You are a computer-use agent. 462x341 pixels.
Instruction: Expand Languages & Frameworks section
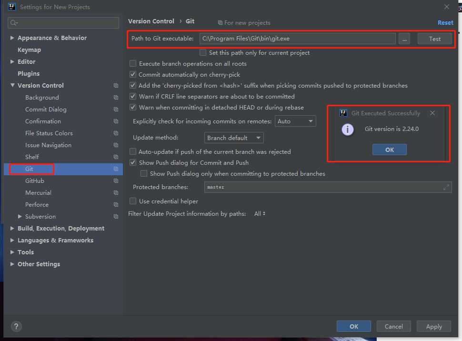[x=12, y=240]
